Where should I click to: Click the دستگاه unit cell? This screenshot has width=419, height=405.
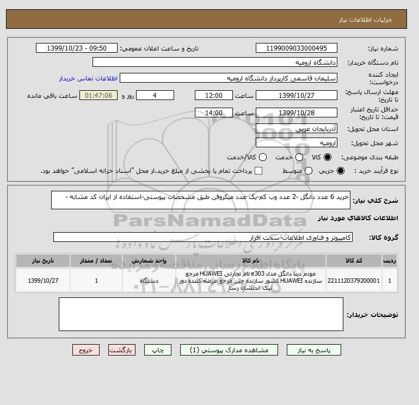[149, 281]
